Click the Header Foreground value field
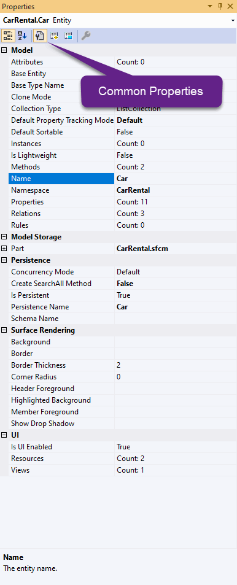This screenshot has height=585, width=237. 176,389
